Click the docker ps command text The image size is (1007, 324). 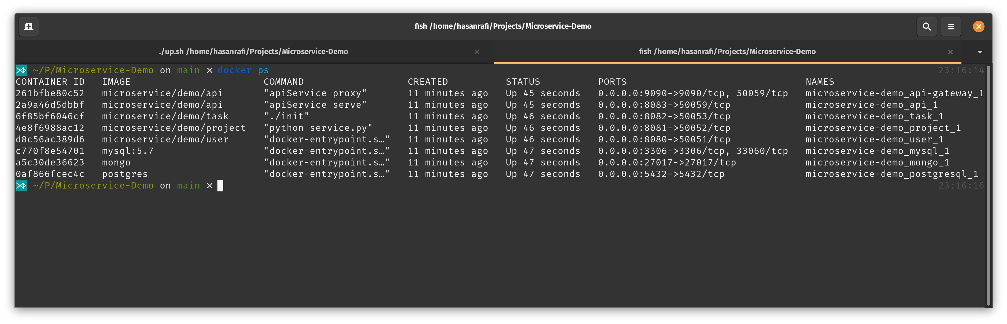tap(243, 70)
